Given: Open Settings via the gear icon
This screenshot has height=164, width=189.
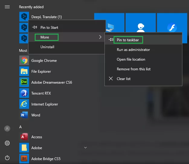Looking at the screenshot, I should pos(7,143).
